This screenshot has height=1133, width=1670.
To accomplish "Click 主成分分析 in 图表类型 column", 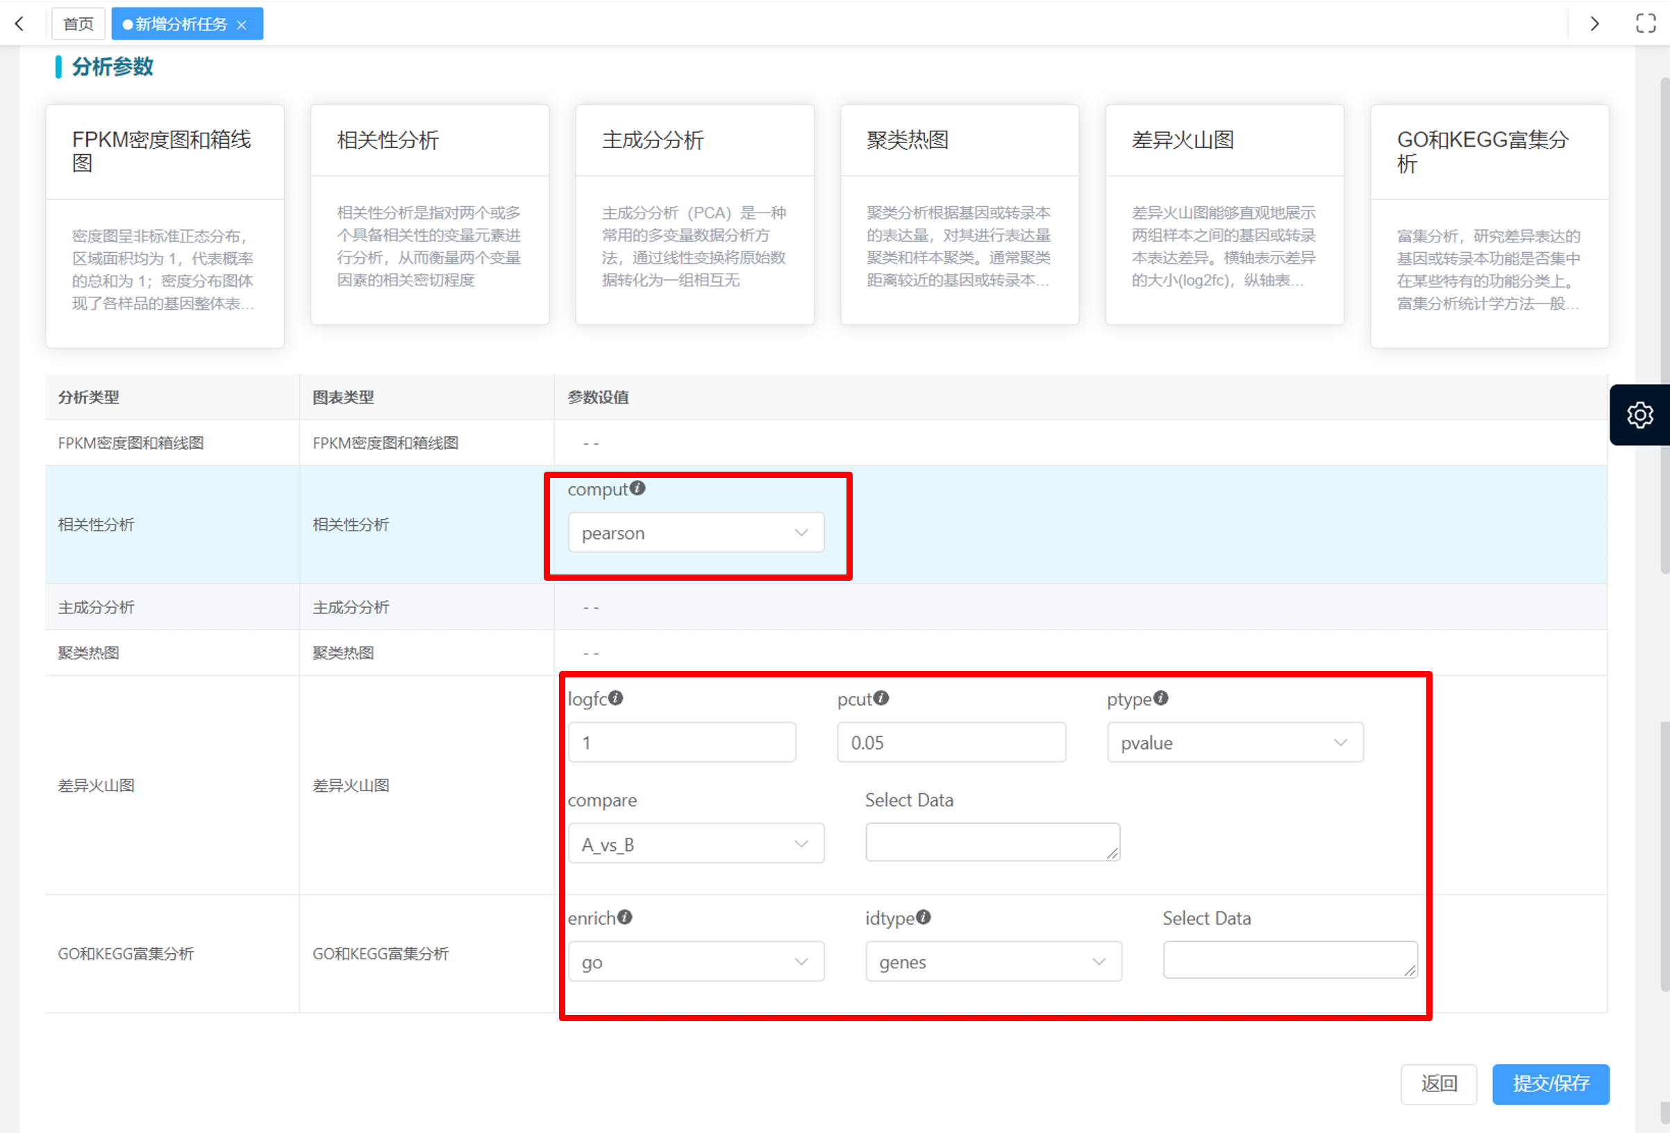I will (x=351, y=607).
